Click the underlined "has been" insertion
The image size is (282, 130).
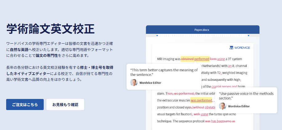pos(217,121)
